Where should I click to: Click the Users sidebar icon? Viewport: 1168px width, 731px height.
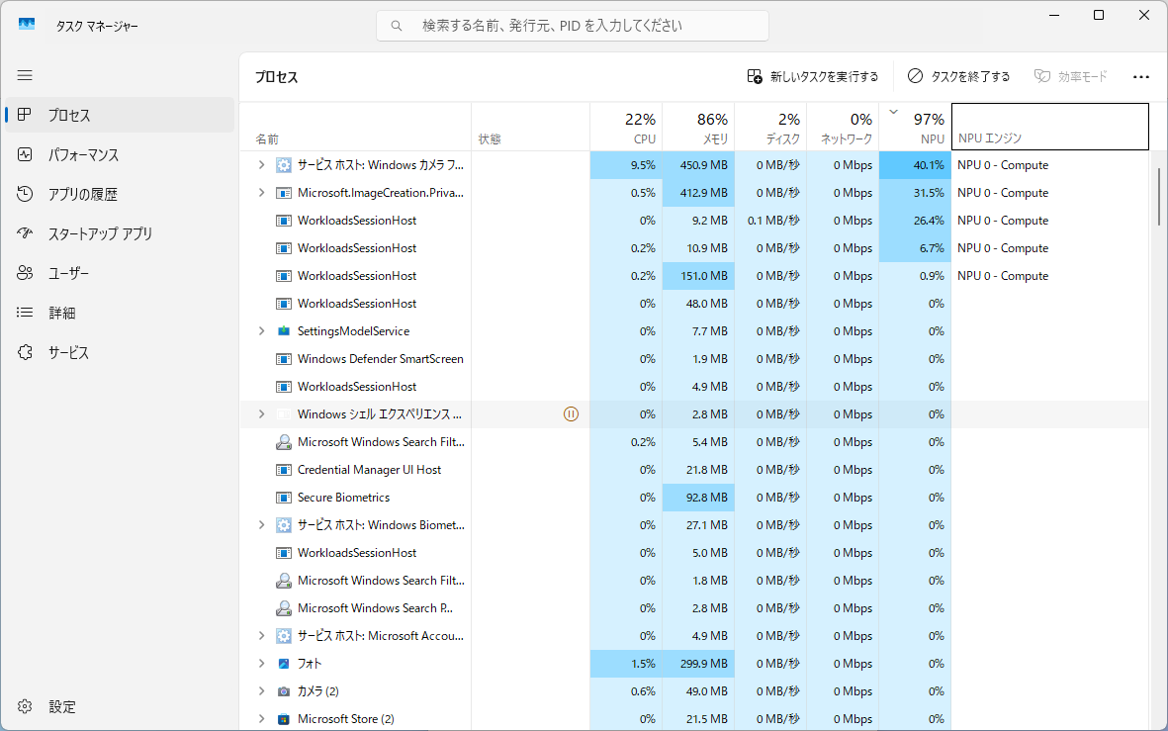click(x=25, y=273)
